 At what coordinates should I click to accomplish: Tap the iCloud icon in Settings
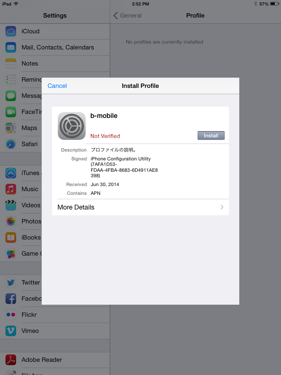[x=11, y=31]
